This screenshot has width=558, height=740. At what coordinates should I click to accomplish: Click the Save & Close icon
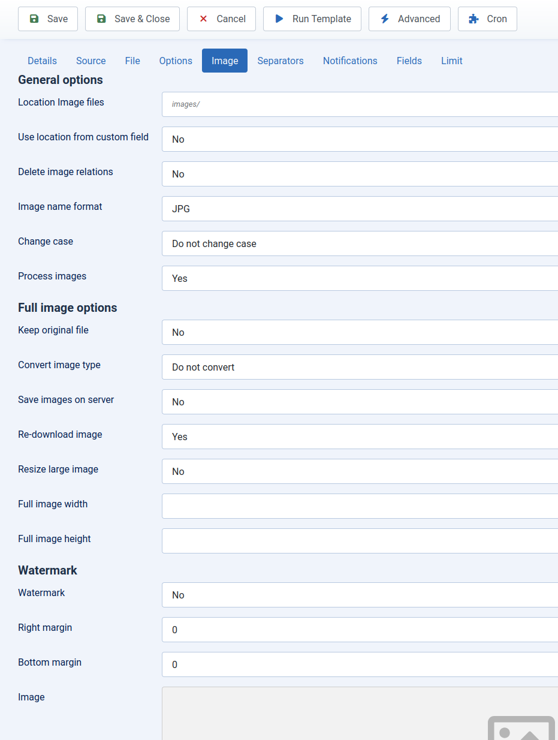pos(101,19)
